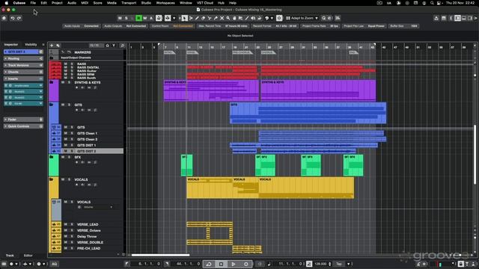Expand the Chords inspector section
This screenshot has width=479, height=269.
[23, 72]
